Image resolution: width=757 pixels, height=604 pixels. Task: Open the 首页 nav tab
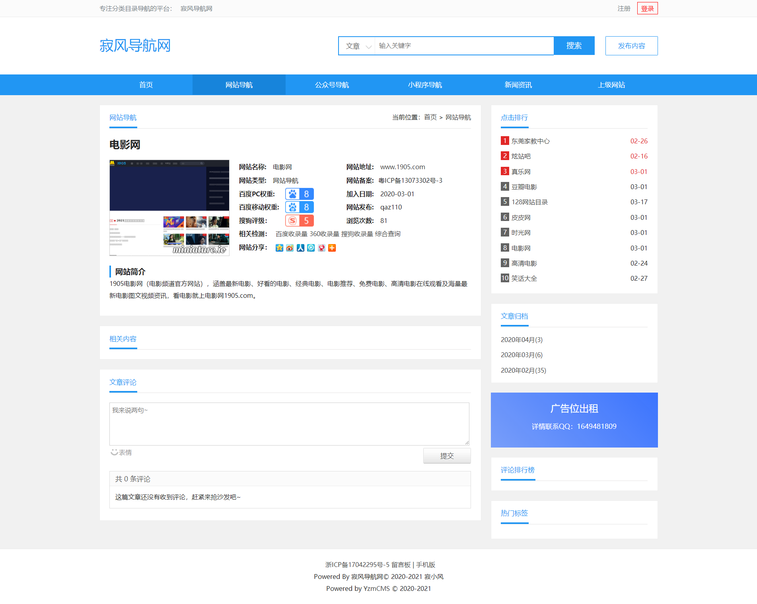146,85
